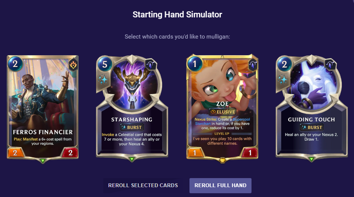The width and height of the screenshot is (354, 197).
Task: Click the Reroll Selected Cards button
Action: pos(143,186)
